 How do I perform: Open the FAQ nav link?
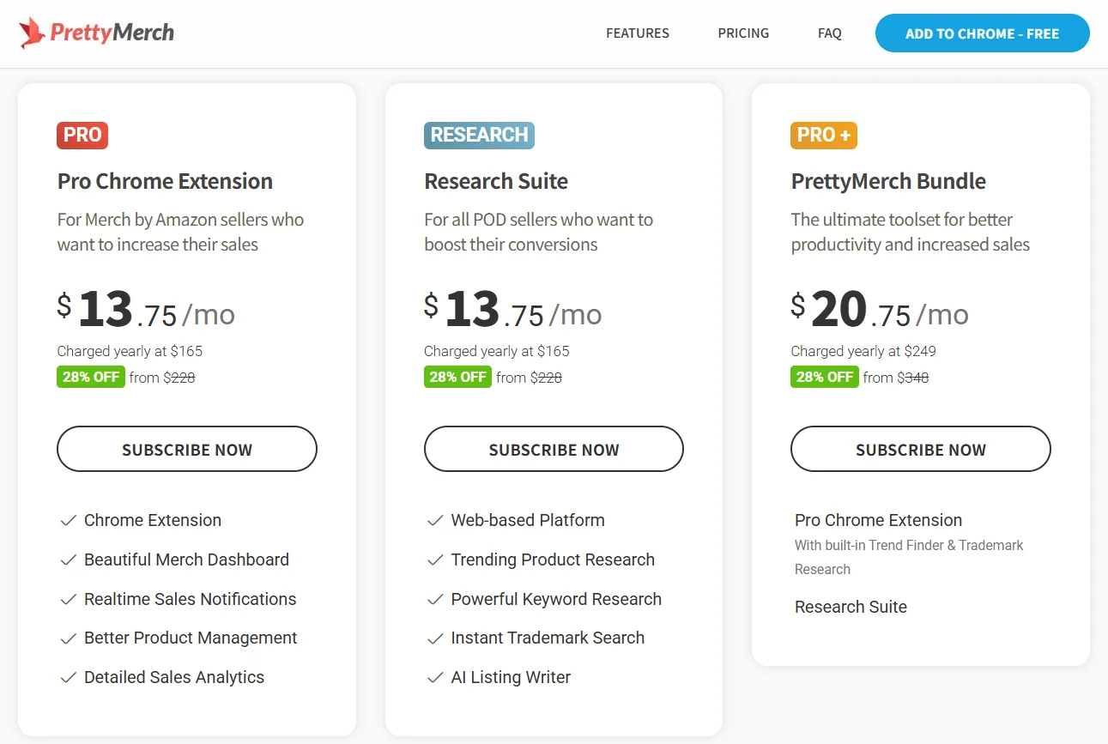pos(829,33)
